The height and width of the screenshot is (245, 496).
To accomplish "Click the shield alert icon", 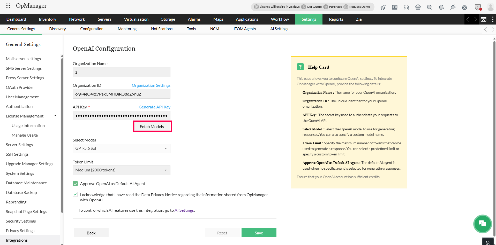I will (478, 7).
